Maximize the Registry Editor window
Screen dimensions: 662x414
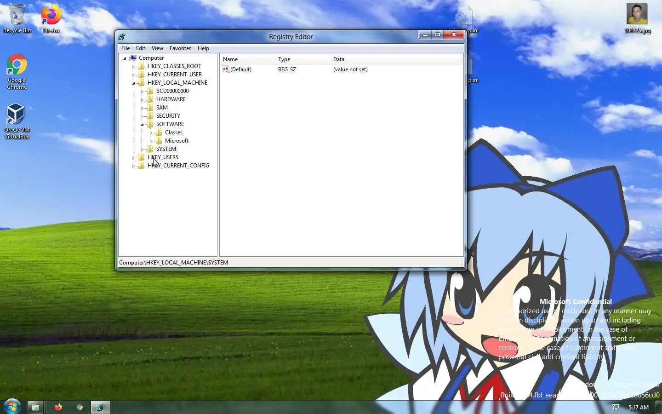pos(438,34)
